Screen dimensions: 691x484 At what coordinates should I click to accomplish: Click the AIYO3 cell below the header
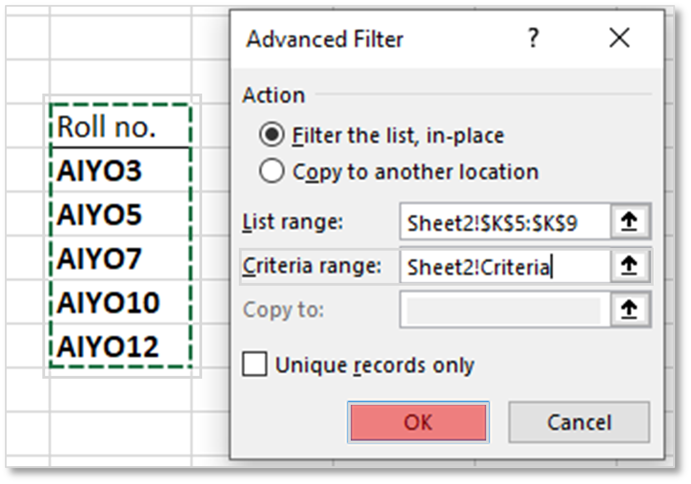100,170
